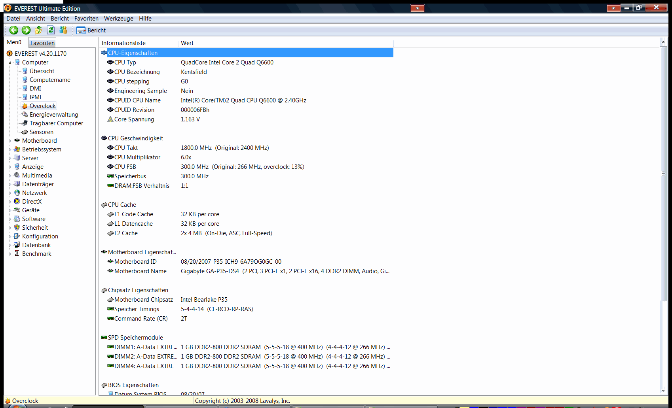Select Tragbarer Computer tree item
The height and width of the screenshot is (408, 672).
point(56,123)
